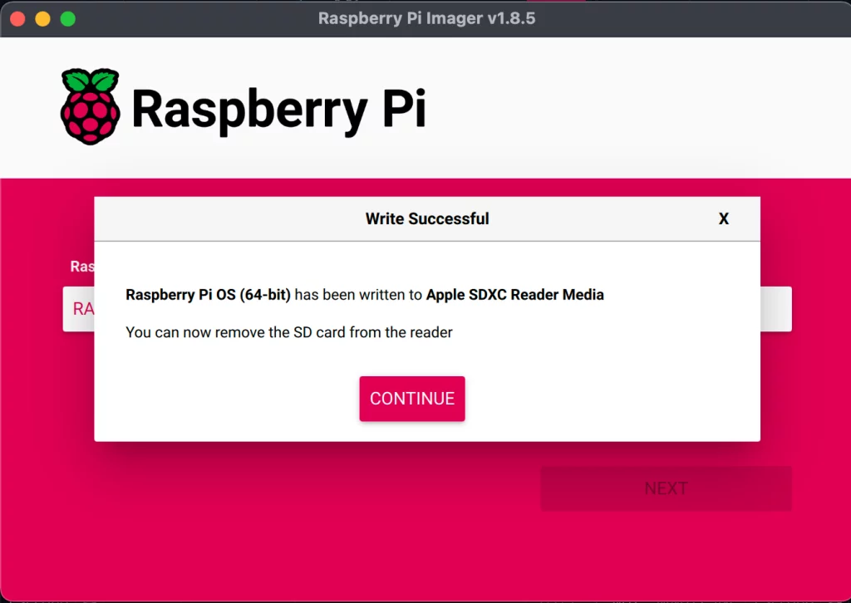The image size is (851, 603).
Task: Click the raspberry logo icon
Action: 90,108
